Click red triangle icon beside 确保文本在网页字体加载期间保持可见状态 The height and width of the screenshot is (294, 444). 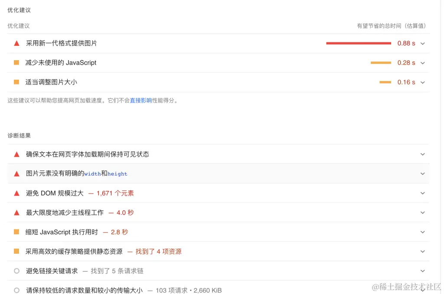coord(17,154)
